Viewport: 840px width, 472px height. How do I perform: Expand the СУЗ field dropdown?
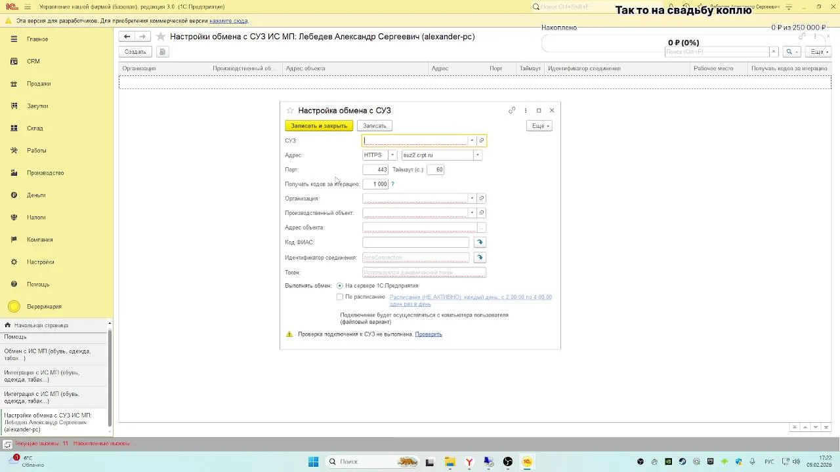click(472, 140)
